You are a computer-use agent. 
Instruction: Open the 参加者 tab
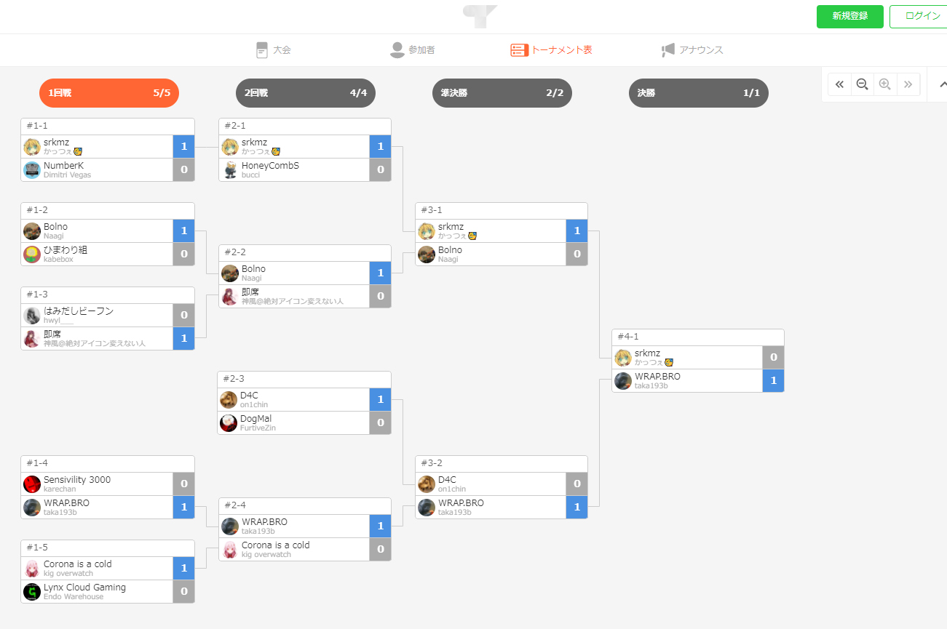tap(412, 50)
